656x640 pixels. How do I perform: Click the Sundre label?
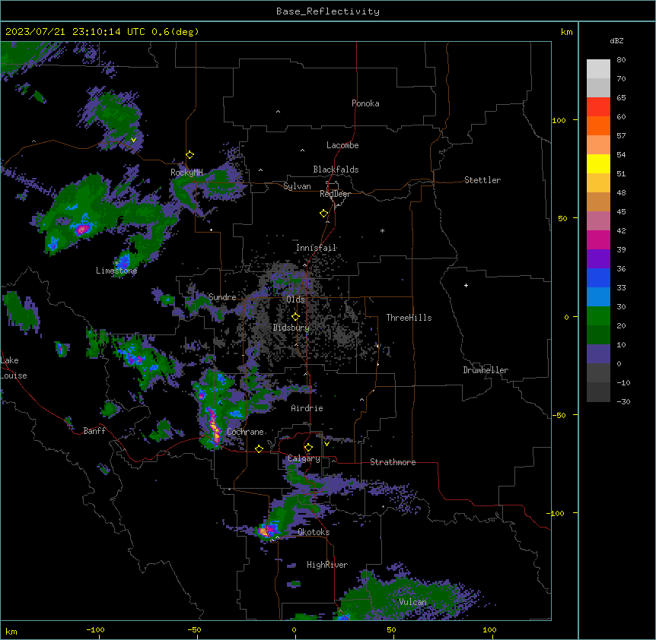point(222,297)
